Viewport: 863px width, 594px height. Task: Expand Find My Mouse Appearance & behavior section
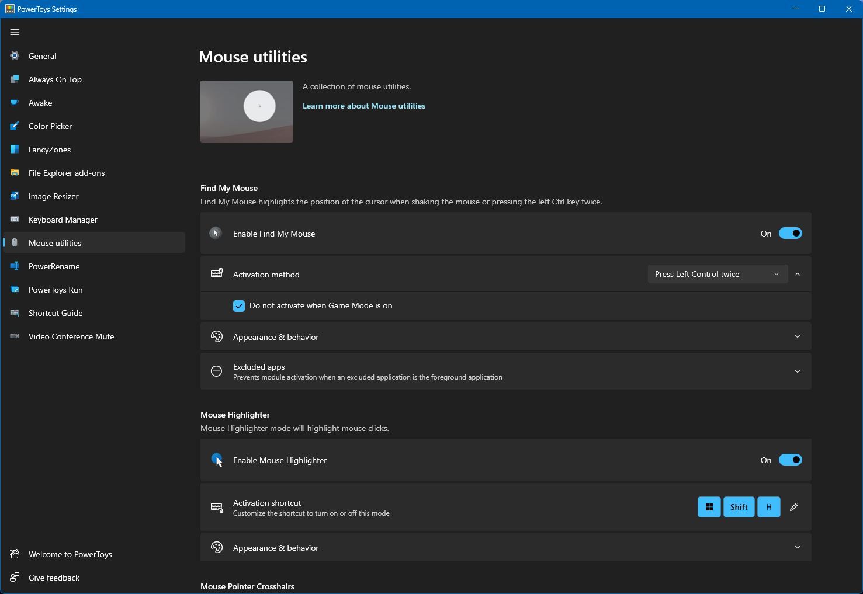coord(797,336)
